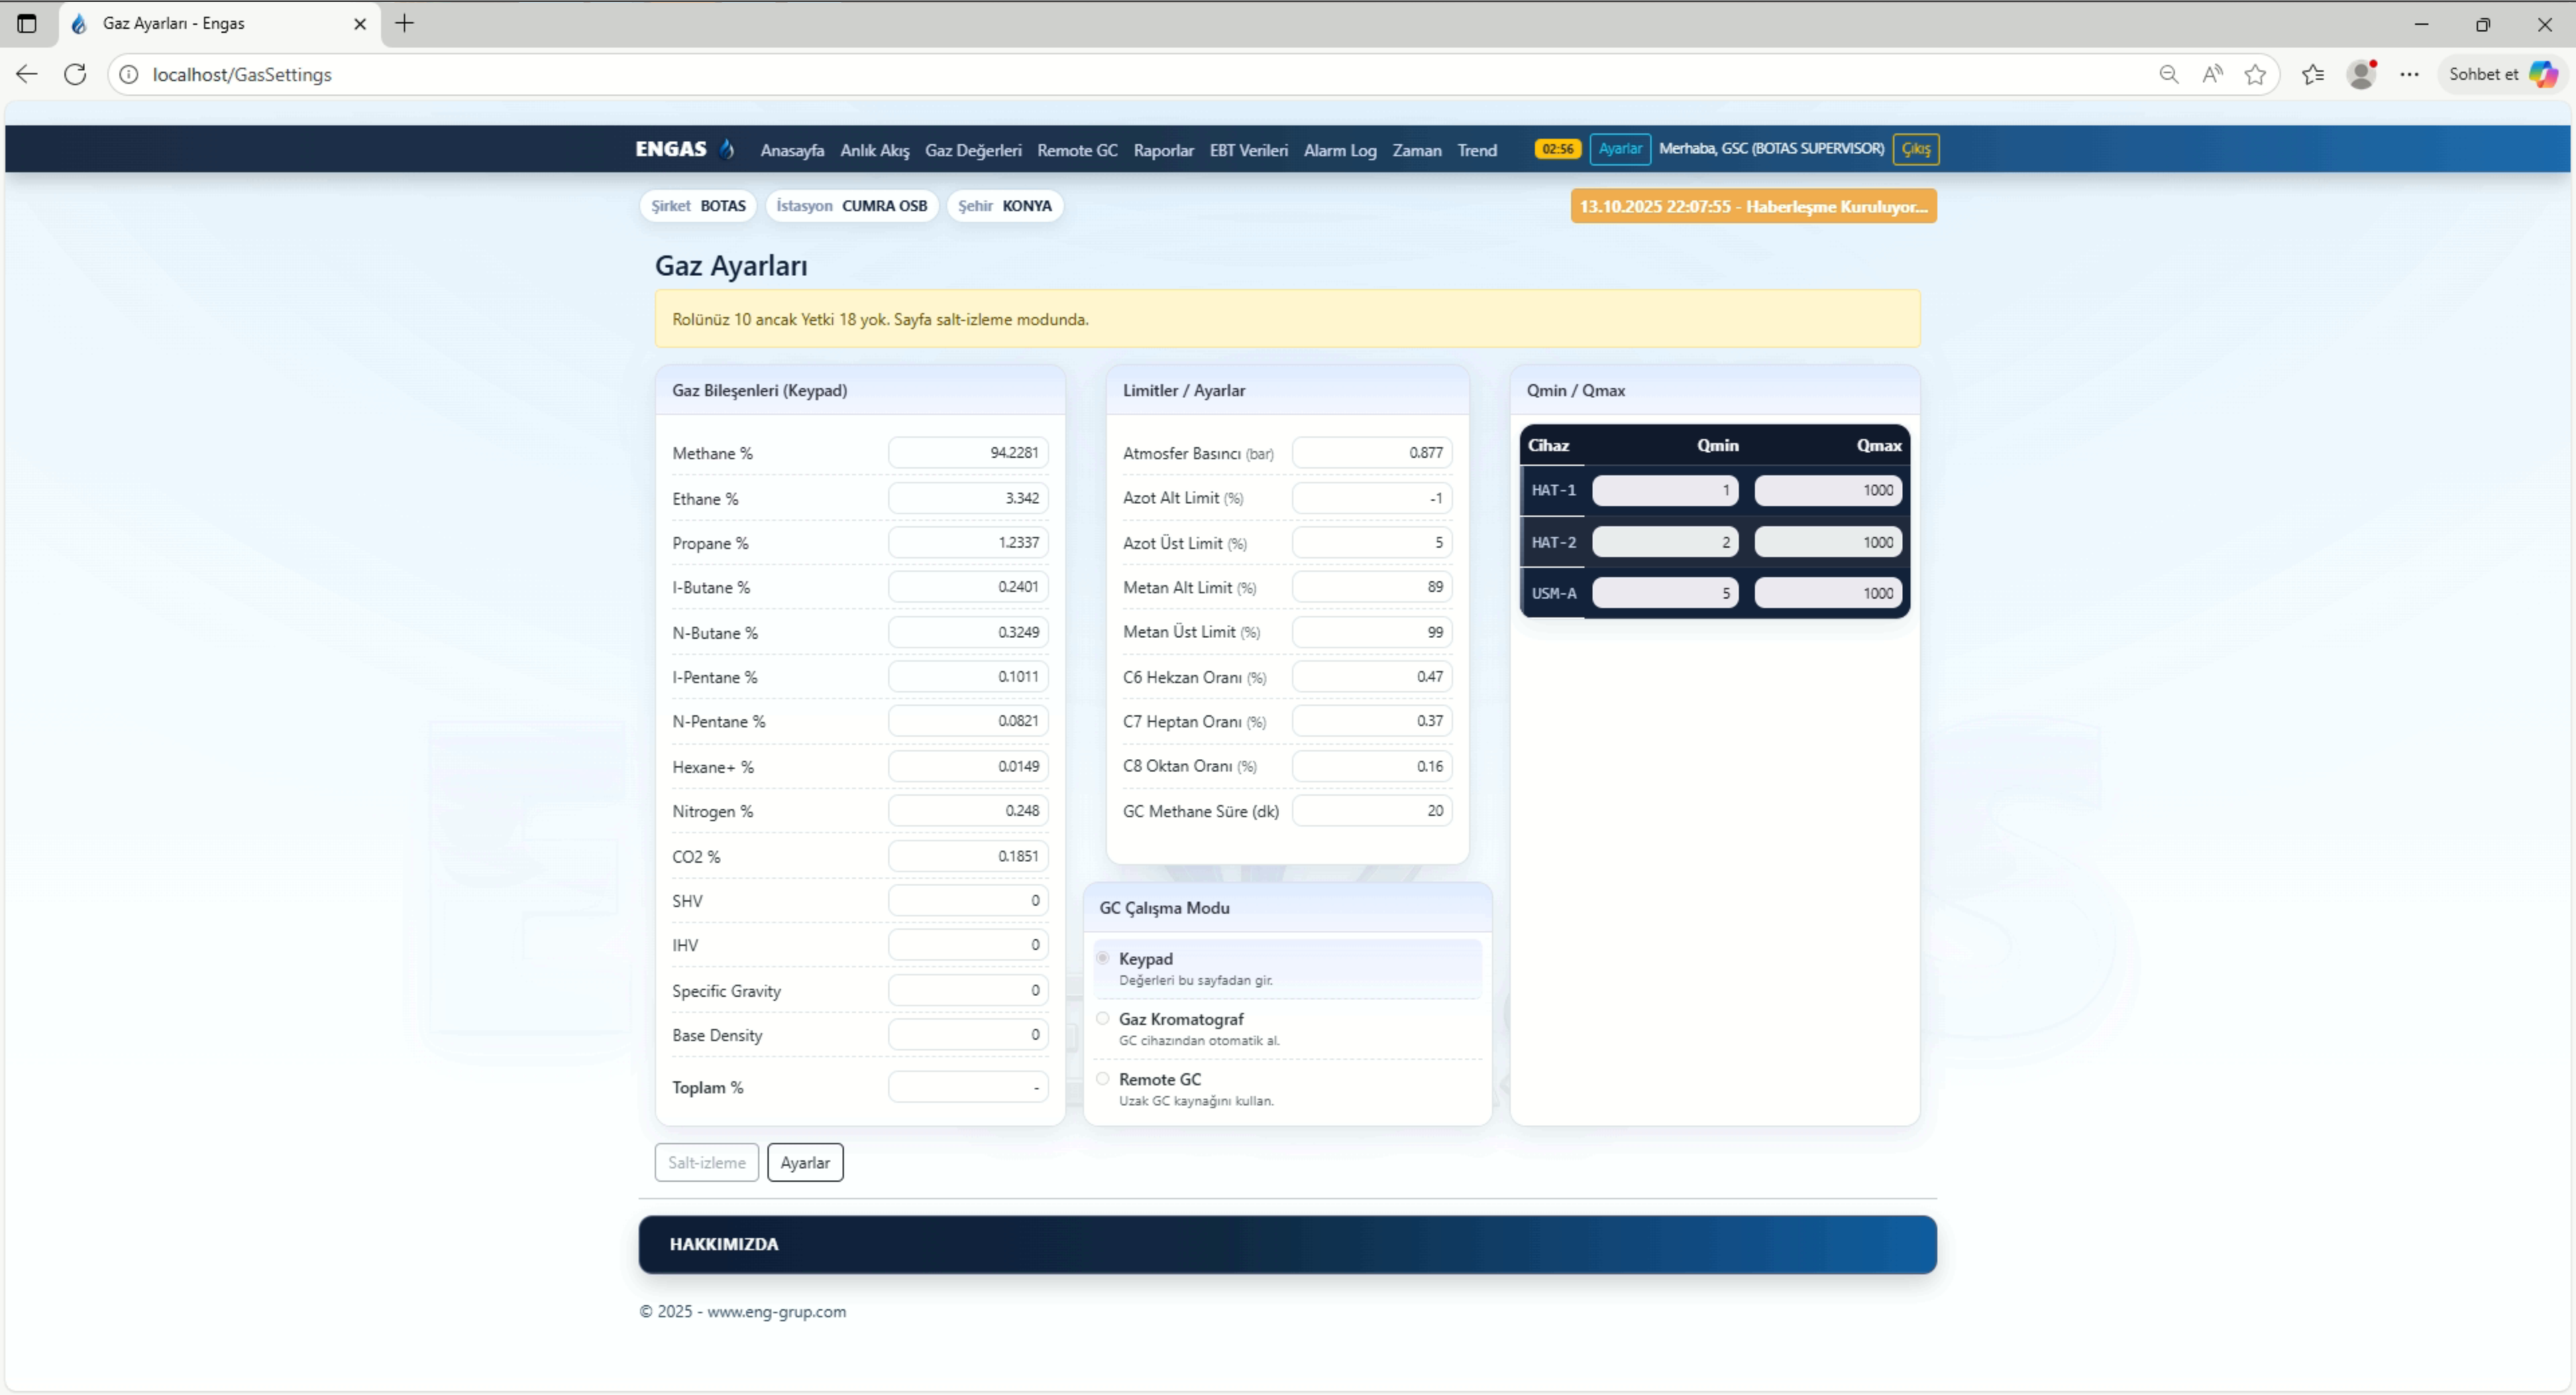Open the Raporlar menu item

(x=1163, y=150)
